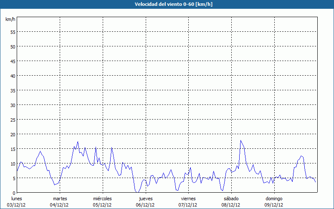Click the "jueves" day label
The image size is (334, 209).
pos(146,199)
